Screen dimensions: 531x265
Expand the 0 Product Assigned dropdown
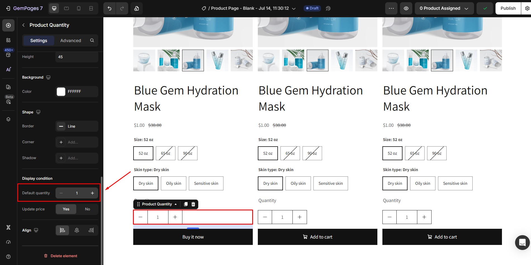coord(444,8)
